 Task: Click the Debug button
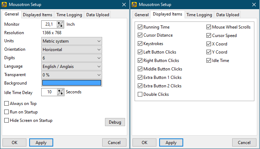[x=115, y=122]
